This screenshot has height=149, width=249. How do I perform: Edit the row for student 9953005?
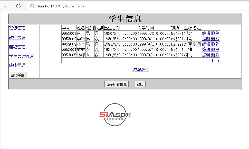pos(206,55)
